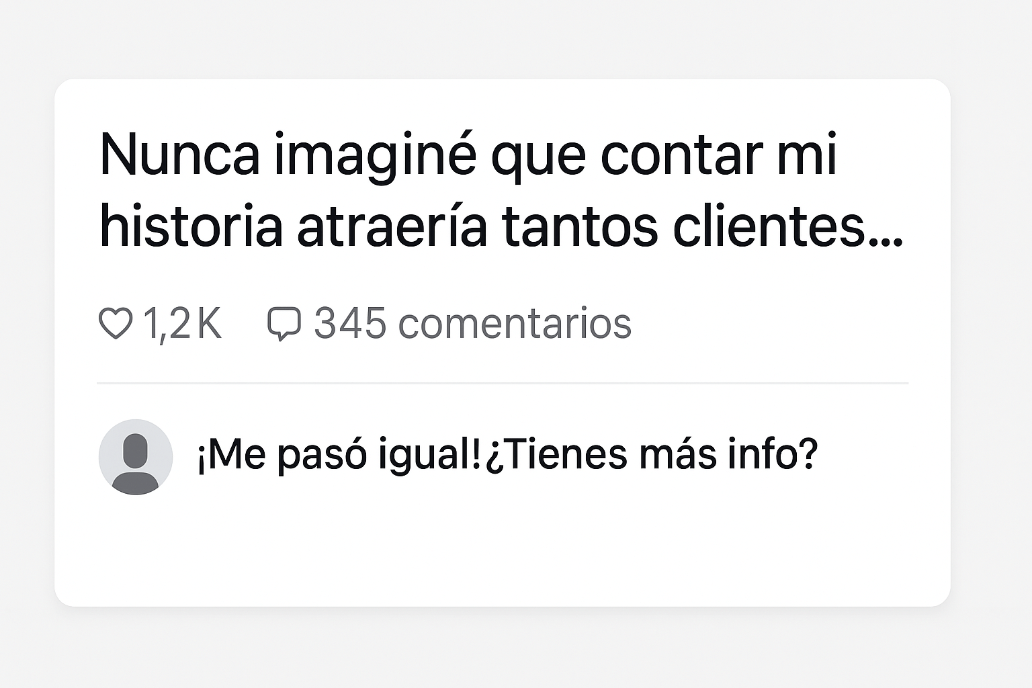Select the line 'historia atraería tantos clientes'
Image resolution: width=1032 pixels, height=688 pixels.
point(482,226)
